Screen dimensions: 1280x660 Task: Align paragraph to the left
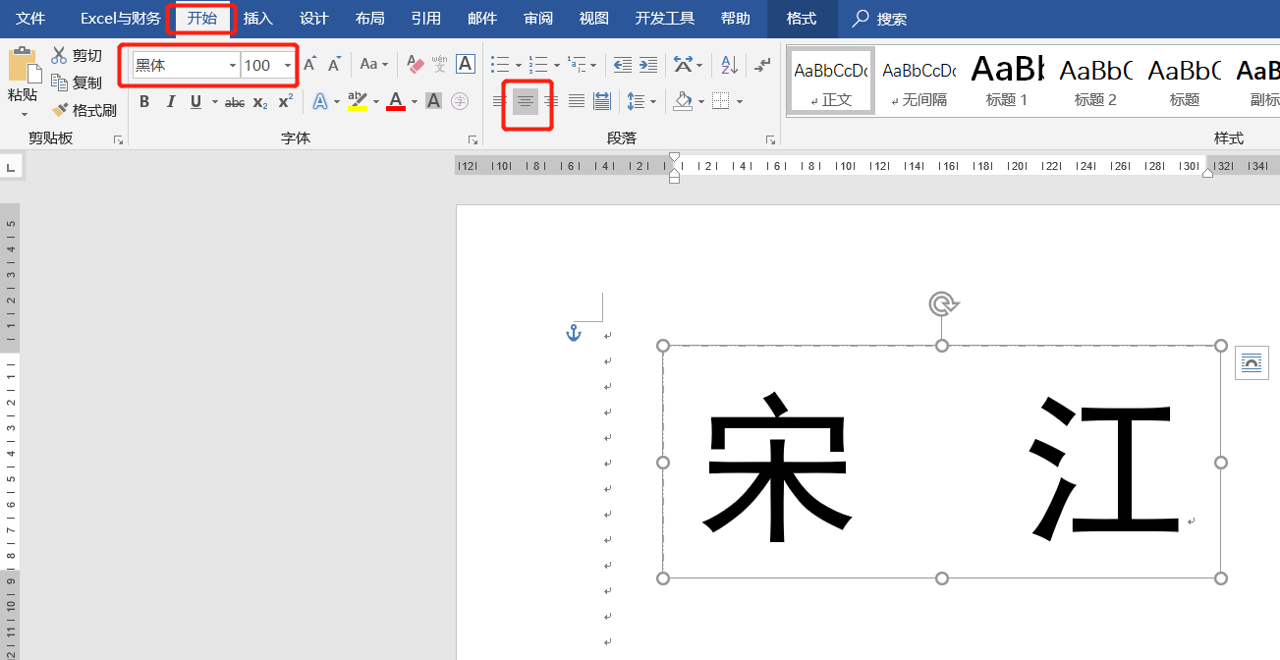tap(500, 101)
